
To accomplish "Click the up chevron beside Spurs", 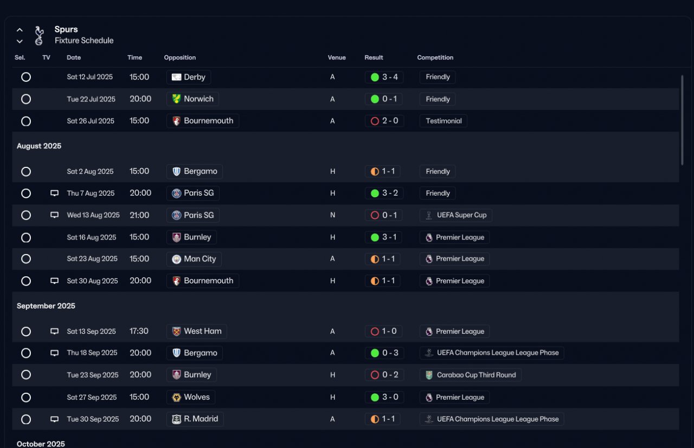I will coord(20,30).
